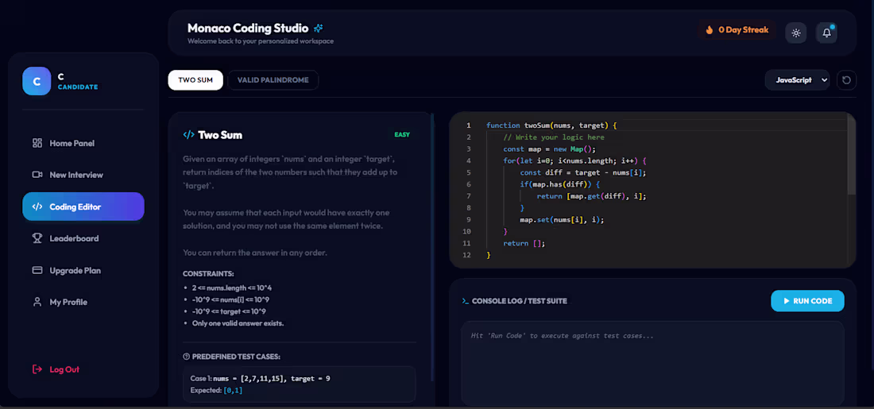Click the help icon beside PREDEFINED TEST CASES
This screenshot has width=874, height=409.
coord(186,357)
